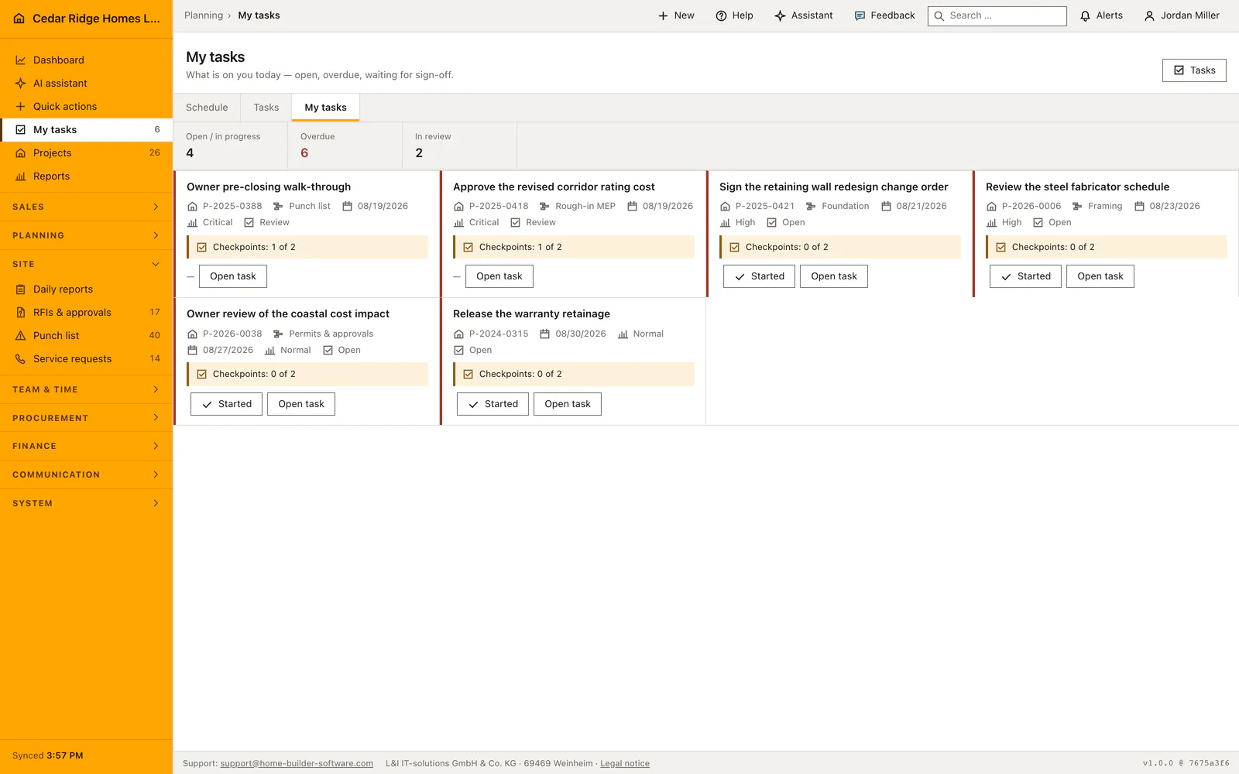Expand the FINANCE section
This screenshot has height=774, width=1239.
[x=86, y=446]
